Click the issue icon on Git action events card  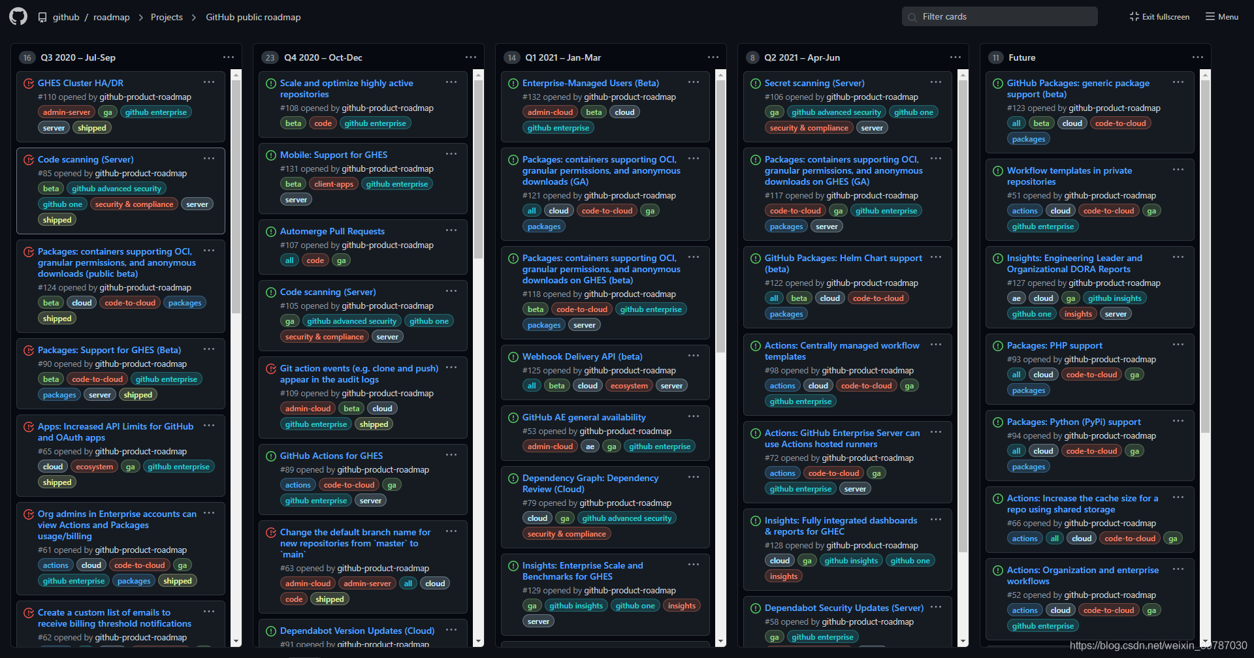(x=271, y=369)
